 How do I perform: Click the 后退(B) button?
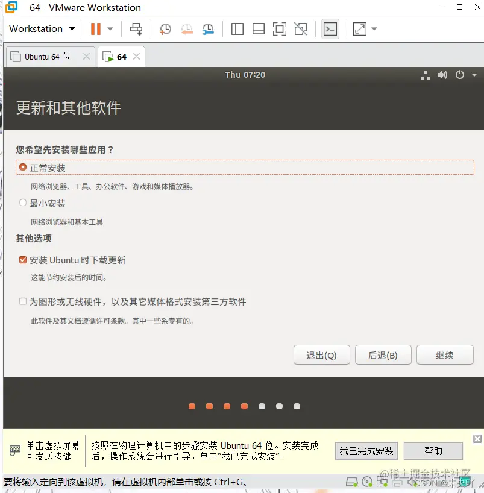[383, 355]
